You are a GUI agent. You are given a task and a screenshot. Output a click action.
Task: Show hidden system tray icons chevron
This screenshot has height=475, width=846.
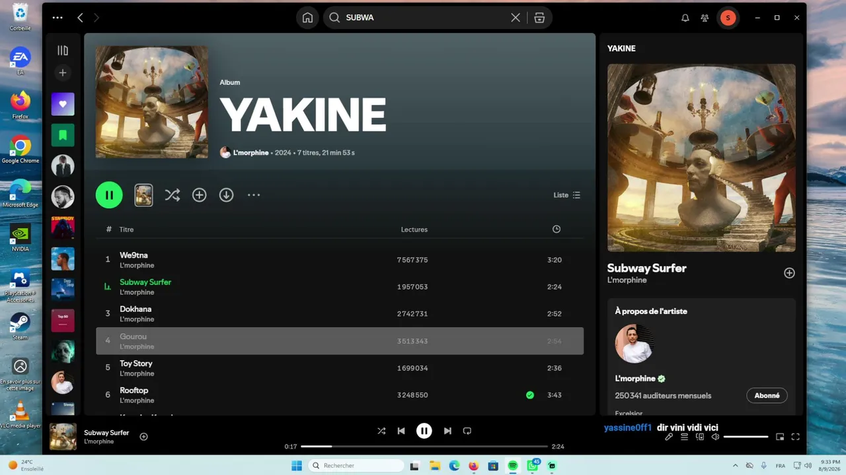(736, 466)
